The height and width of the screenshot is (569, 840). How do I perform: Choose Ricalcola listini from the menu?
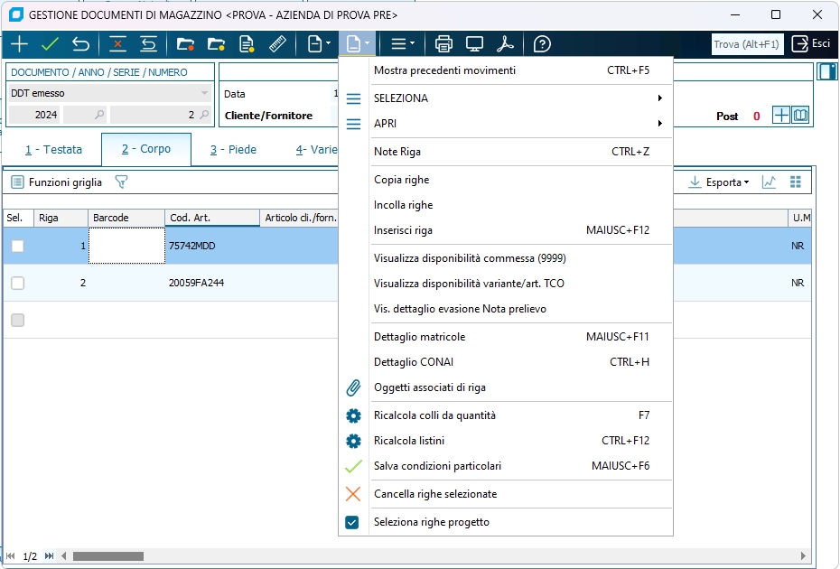[409, 441]
